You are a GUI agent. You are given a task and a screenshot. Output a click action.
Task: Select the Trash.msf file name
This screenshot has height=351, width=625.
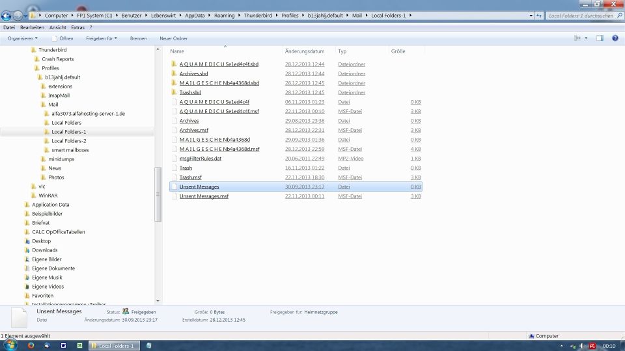tap(190, 177)
